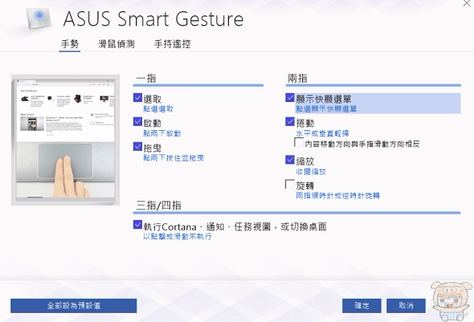The height and width of the screenshot is (322, 474).
Task: Toggle the two-finger 捲動 checkbox
Action: tap(290, 122)
